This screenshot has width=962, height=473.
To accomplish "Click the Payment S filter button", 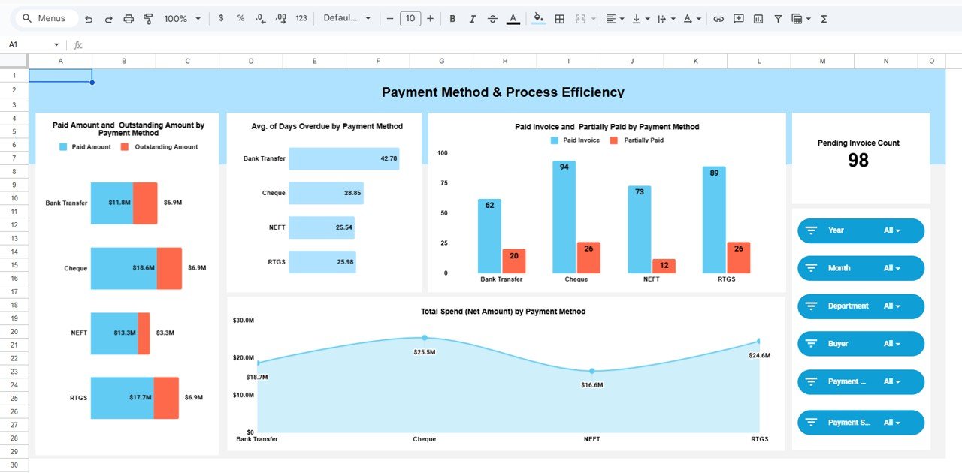I will tap(861, 422).
